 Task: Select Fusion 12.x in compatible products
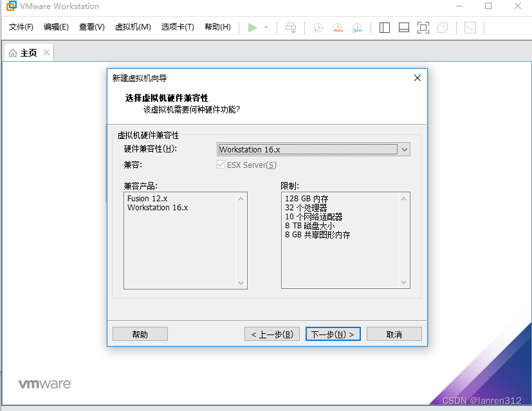147,198
